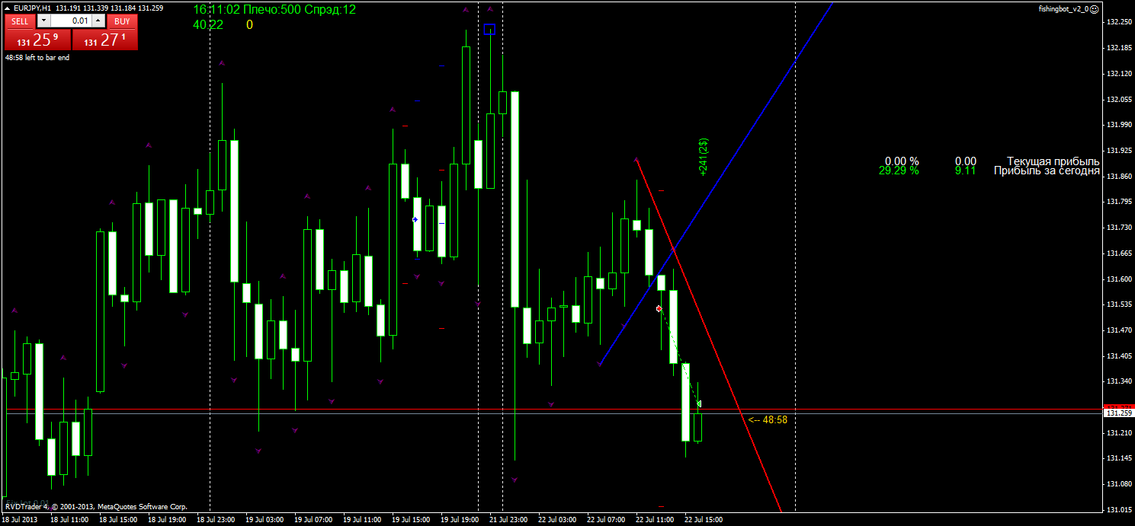The width and height of the screenshot is (1135, 526).
Task: Click the current price tag 131.259
Action: point(1118,413)
